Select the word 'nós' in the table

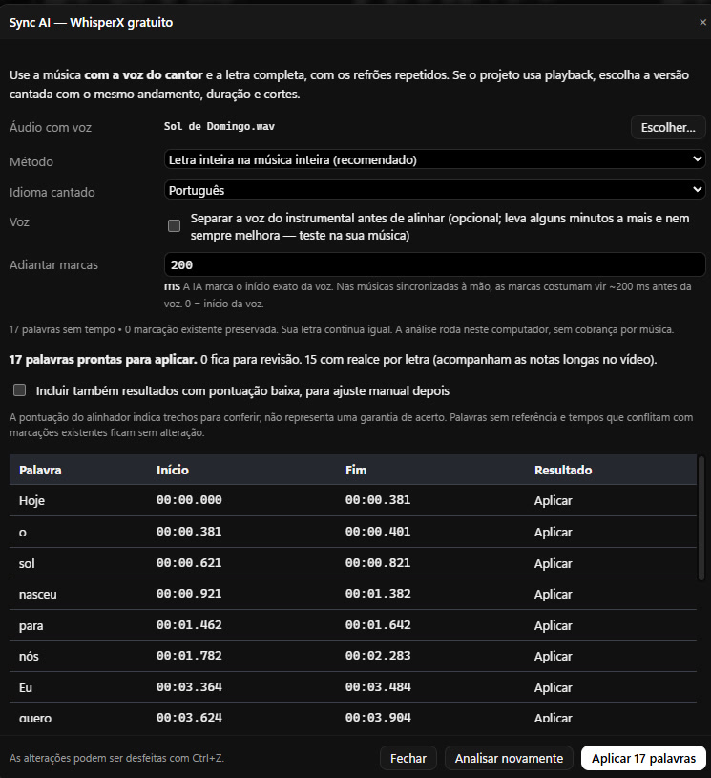[29, 656]
